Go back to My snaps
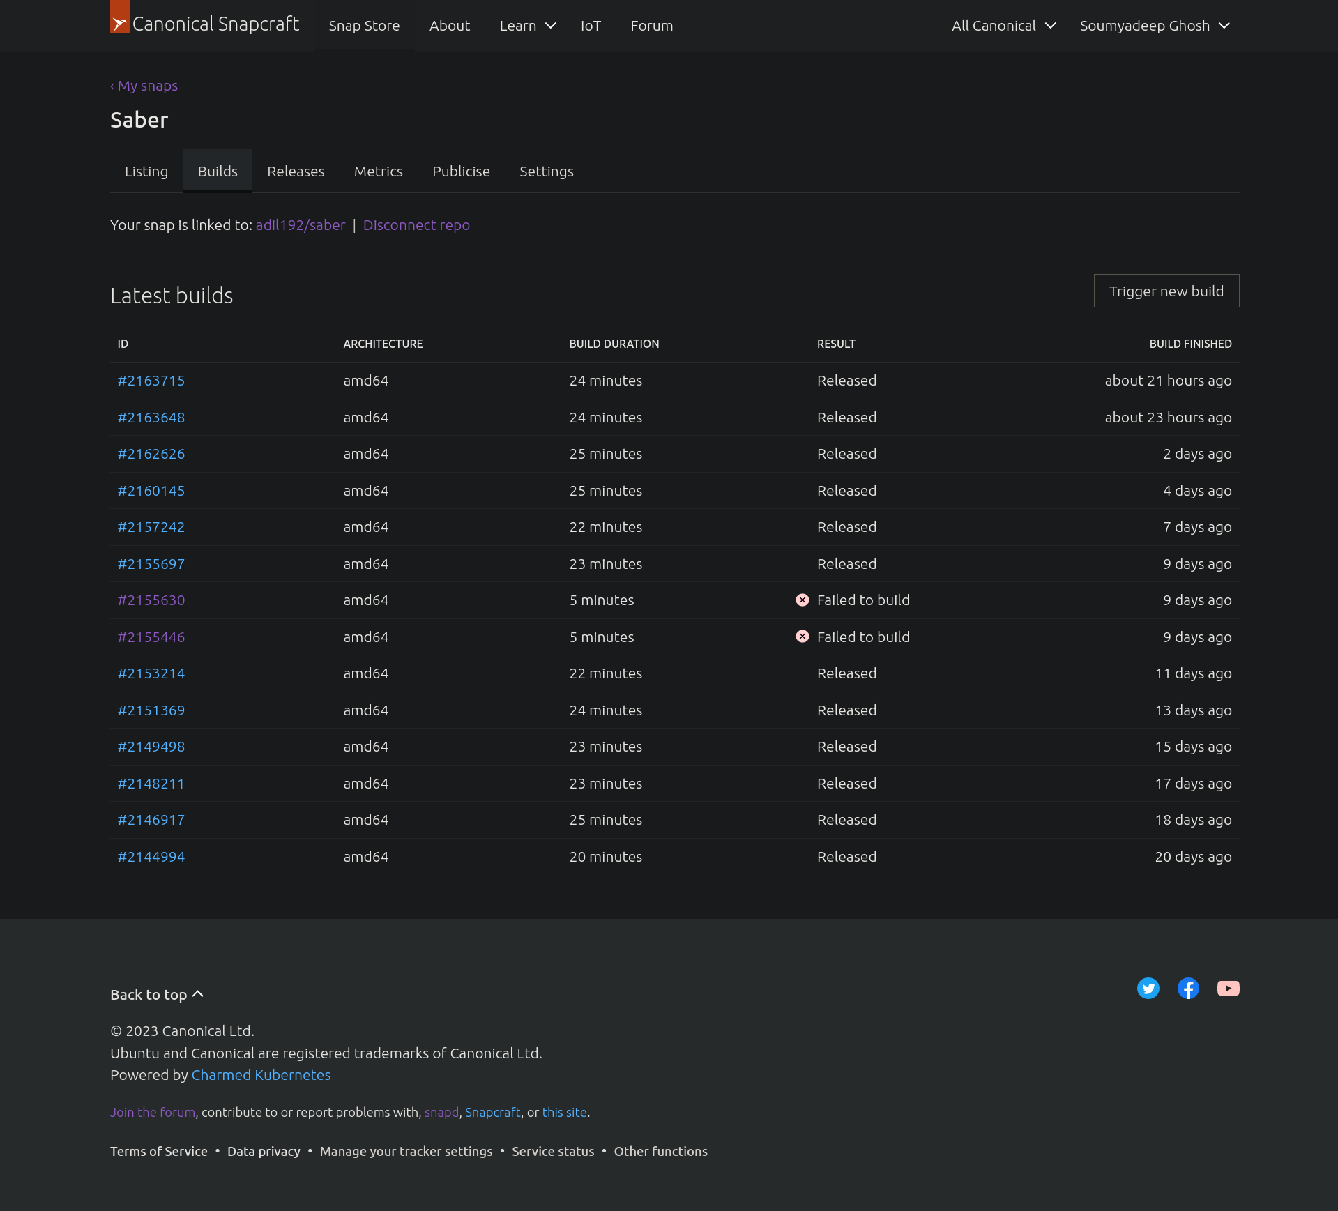 click(x=144, y=85)
